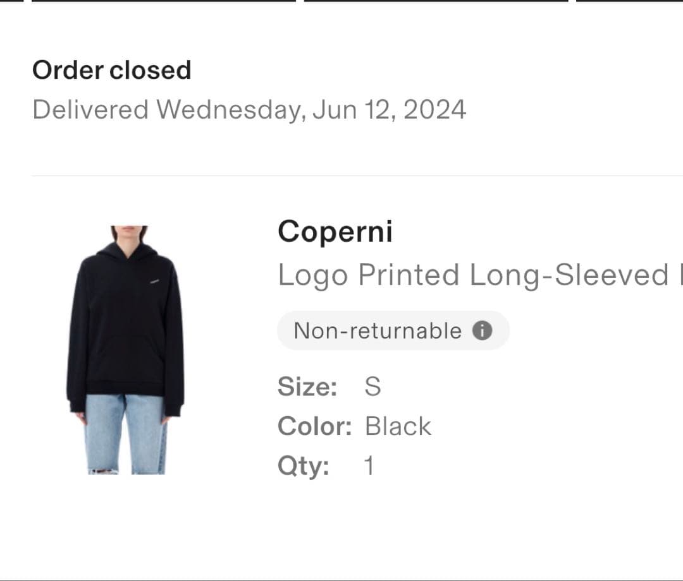This screenshot has width=683, height=581.
Task: Select the Color label
Action: 314,426
